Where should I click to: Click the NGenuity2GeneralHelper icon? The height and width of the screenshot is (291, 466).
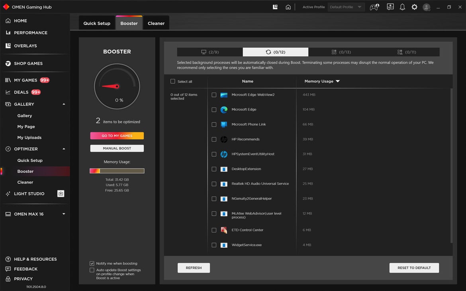pyautogui.click(x=224, y=199)
